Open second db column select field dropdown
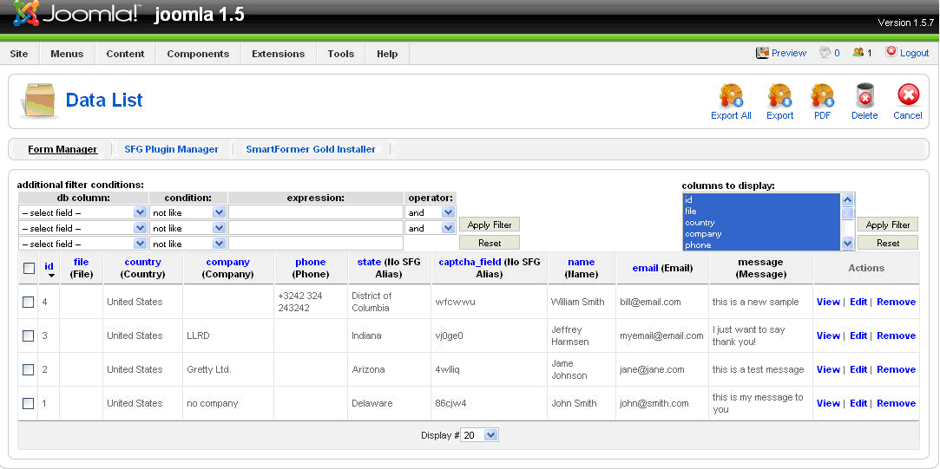This screenshot has width=940, height=469. point(82,228)
